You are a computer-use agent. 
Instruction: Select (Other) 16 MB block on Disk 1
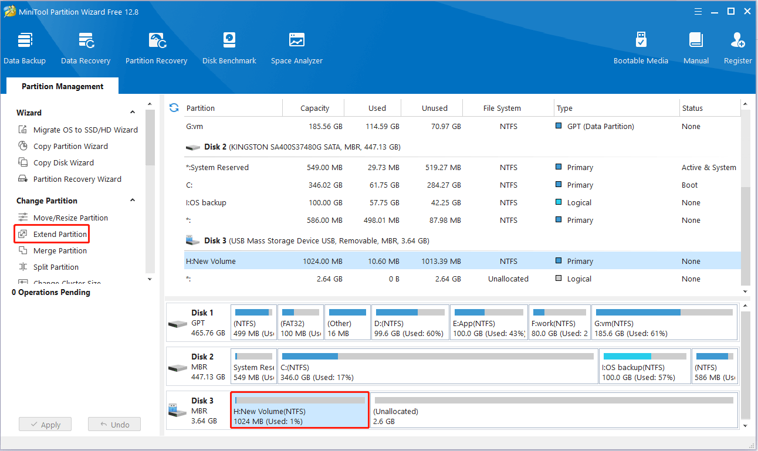tap(347, 322)
